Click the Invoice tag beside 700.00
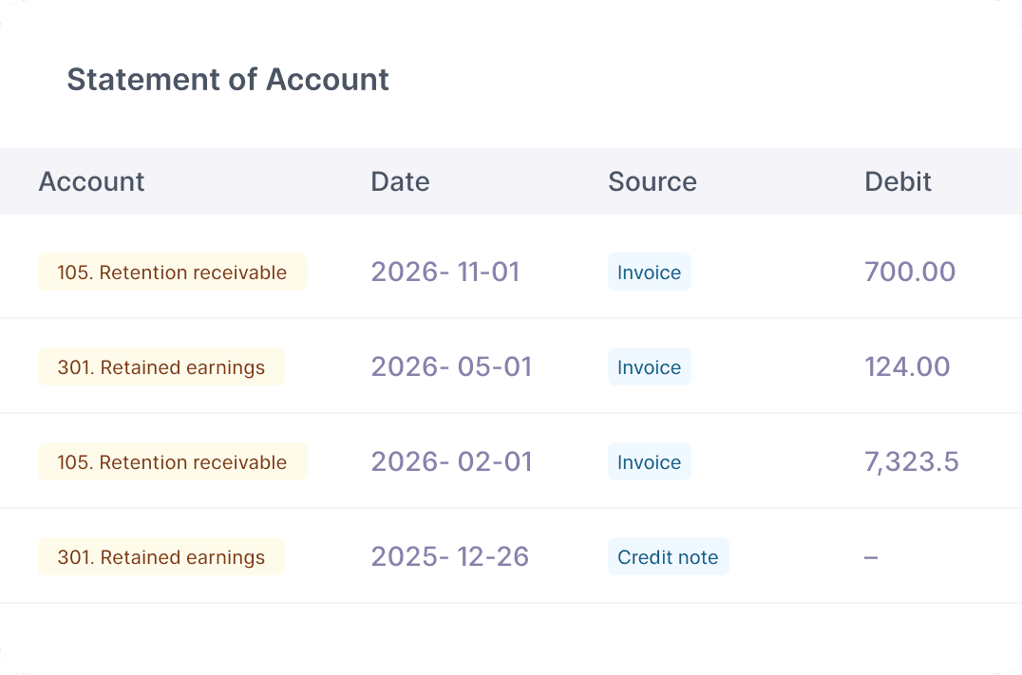The height and width of the screenshot is (675, 1022). 649,272
